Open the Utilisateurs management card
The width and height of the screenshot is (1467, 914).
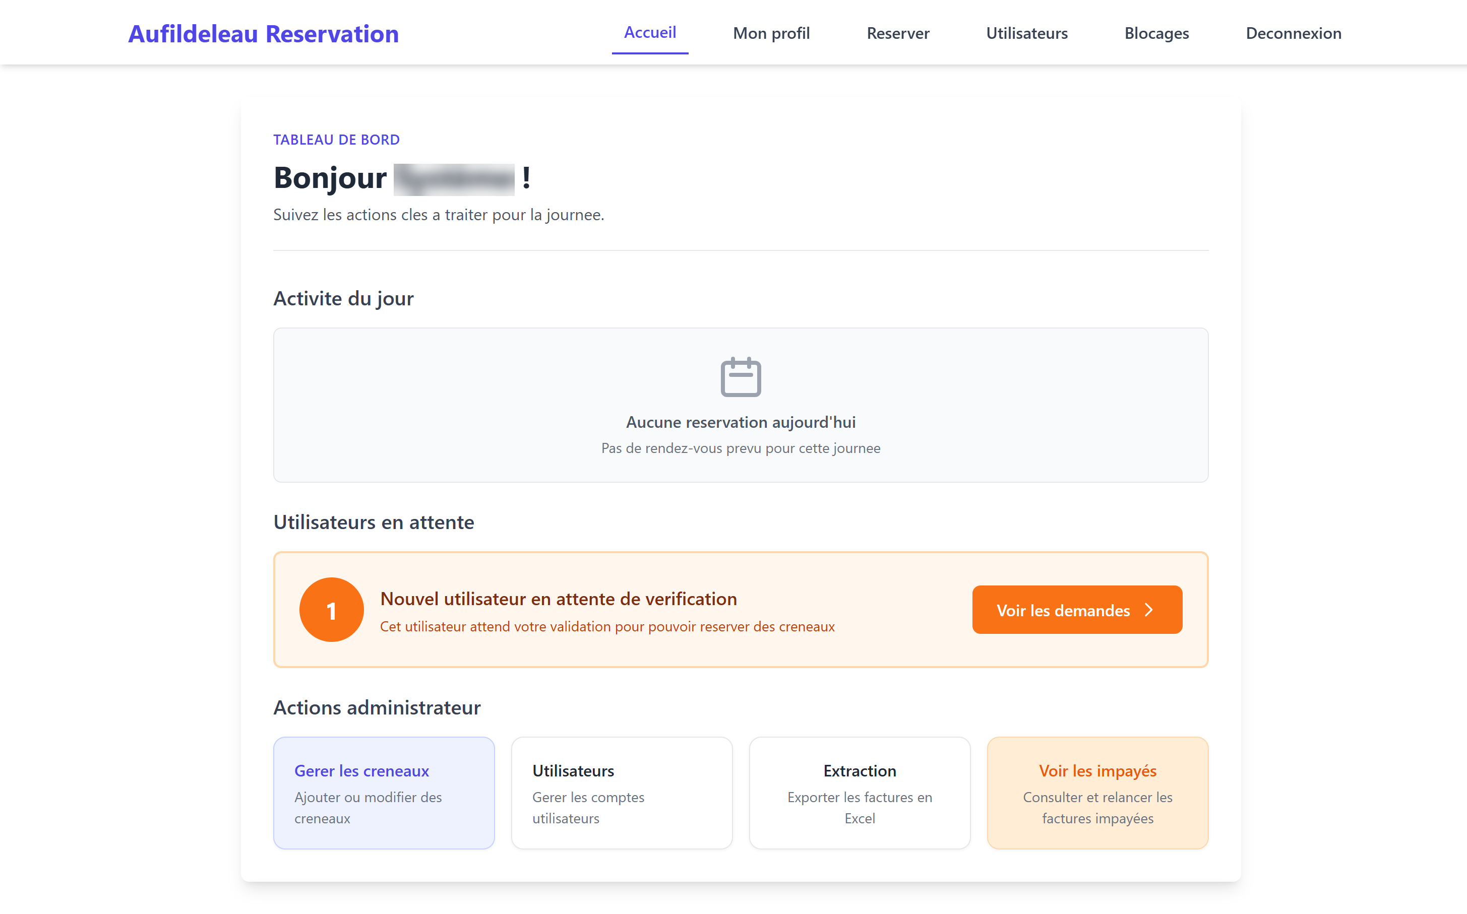[x=622, y=793]
